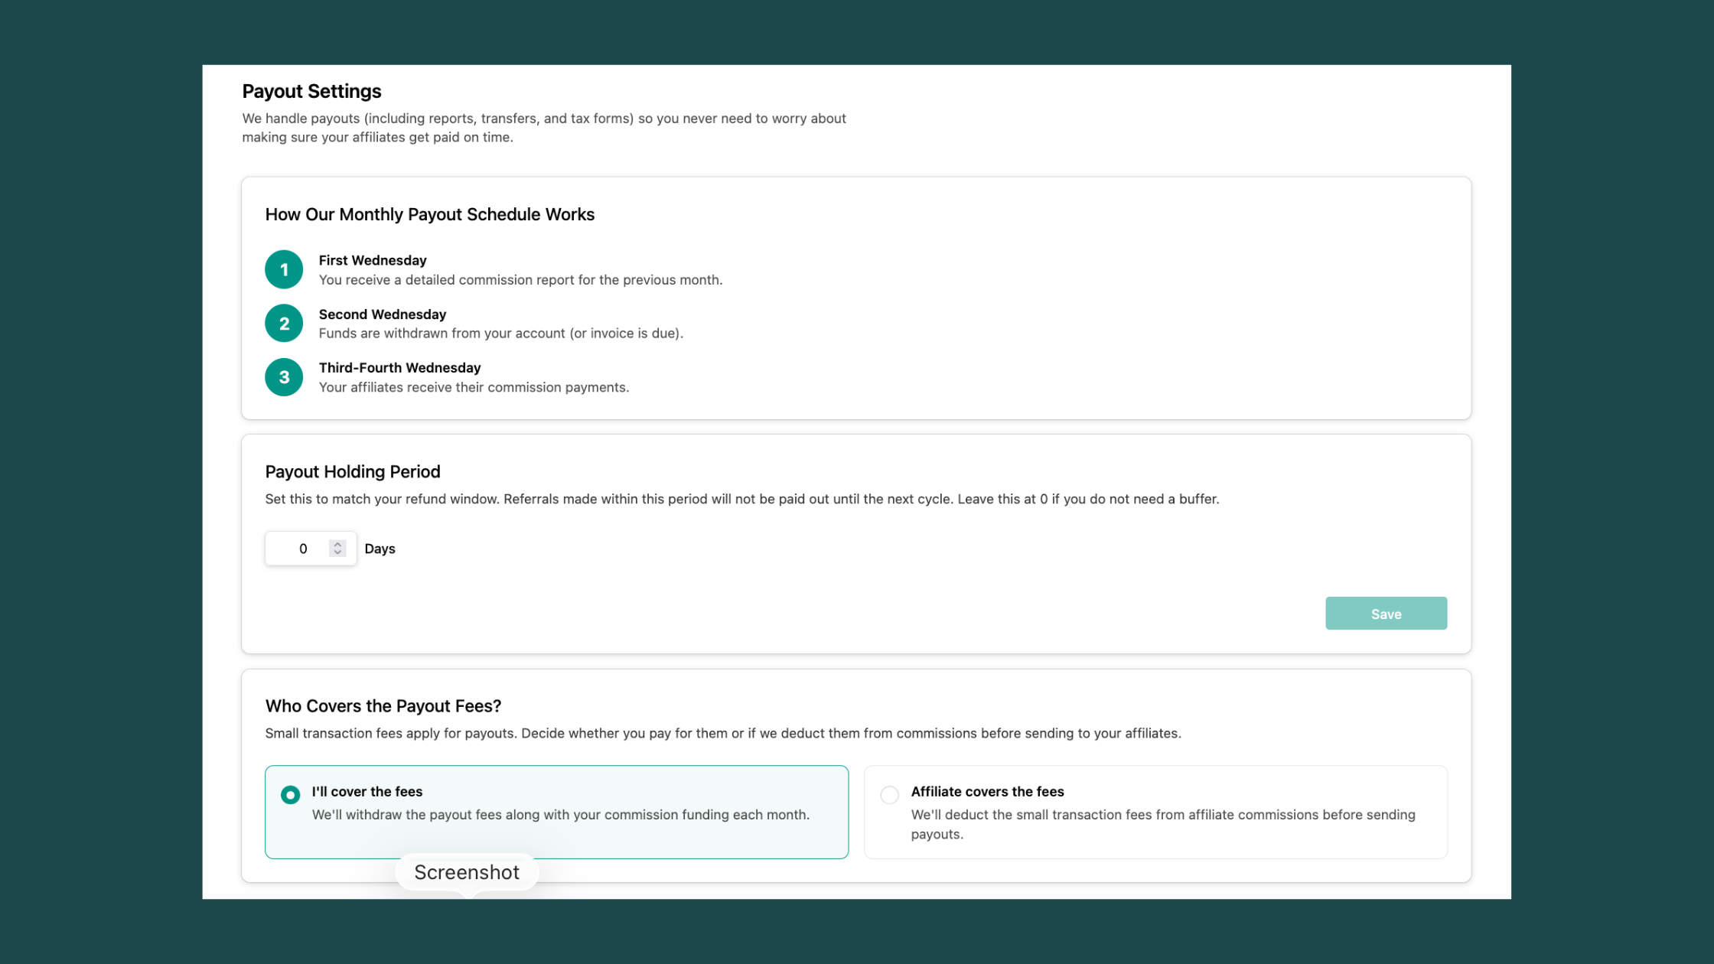Click the 'Payout Holding Period' section heading
This screenshot has width=1714, height=964.
[x=353, y=471]
